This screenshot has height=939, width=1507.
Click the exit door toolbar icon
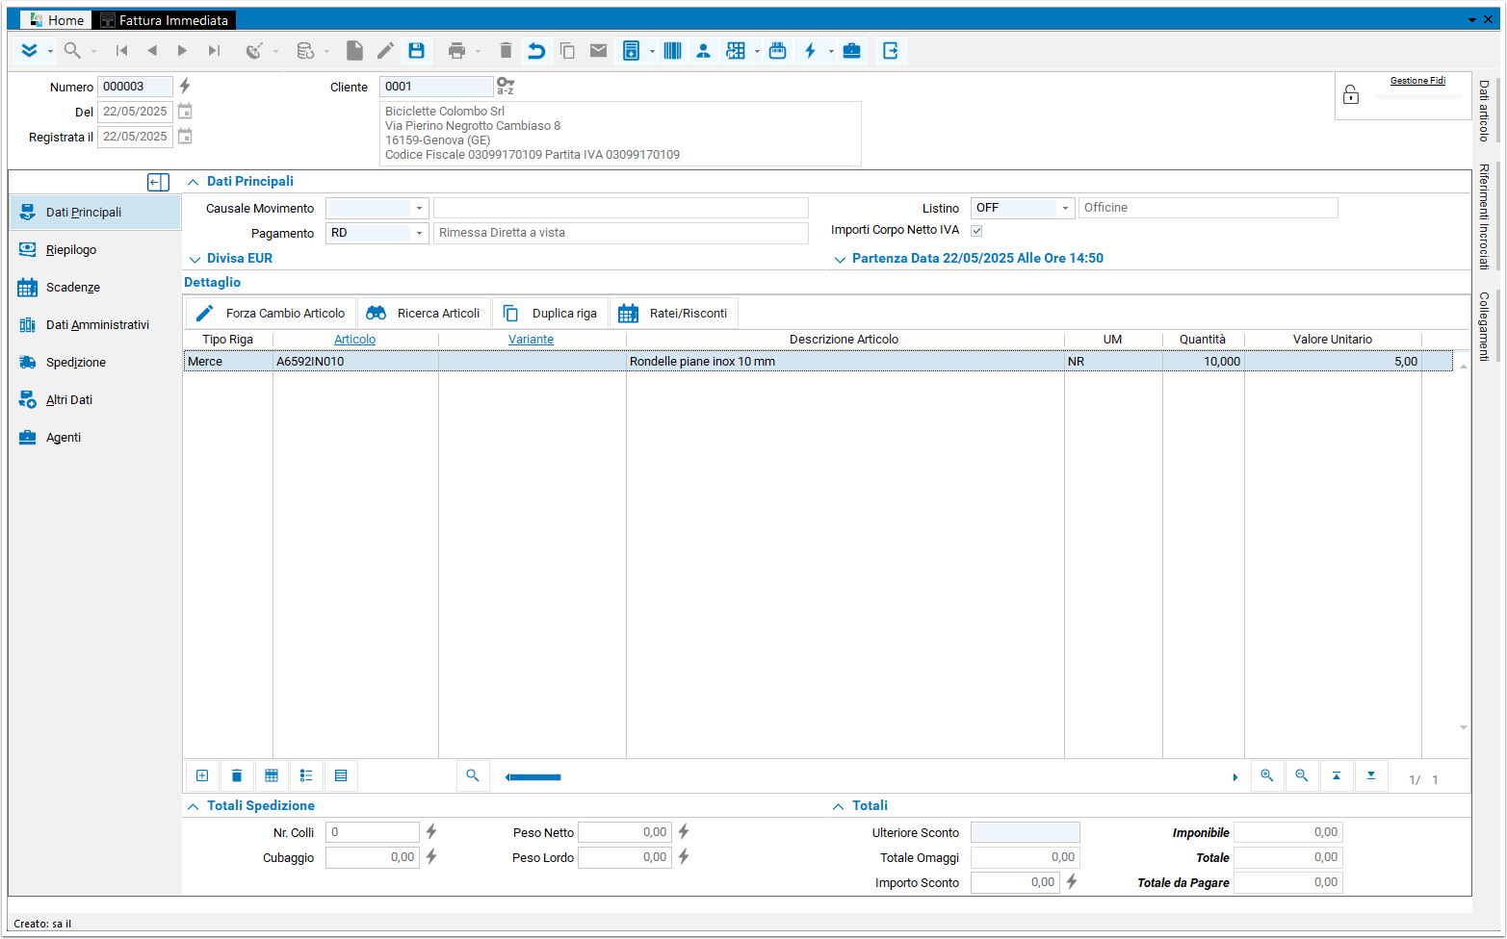[891, 51]
